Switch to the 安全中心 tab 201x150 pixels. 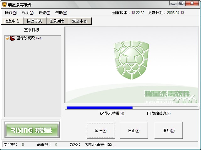[80, 21]
